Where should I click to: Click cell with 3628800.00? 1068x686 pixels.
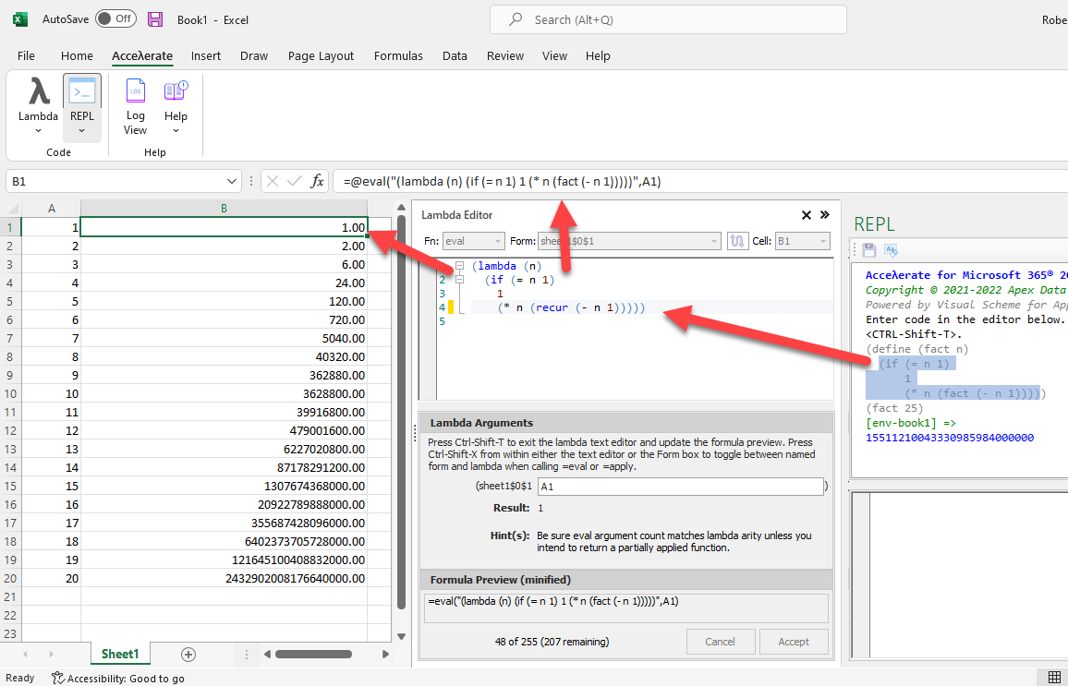point(224,393)
